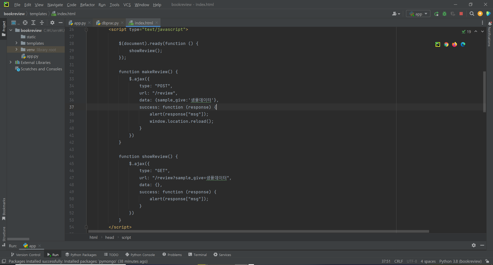Open the Refactor menu
493x265 pixels.
click(88, 5)
